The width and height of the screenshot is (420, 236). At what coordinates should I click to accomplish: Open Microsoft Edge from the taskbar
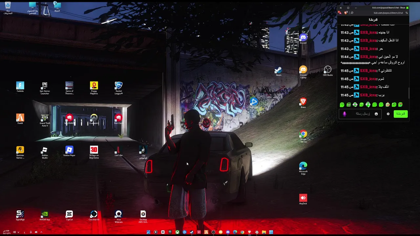coord(235,232)
